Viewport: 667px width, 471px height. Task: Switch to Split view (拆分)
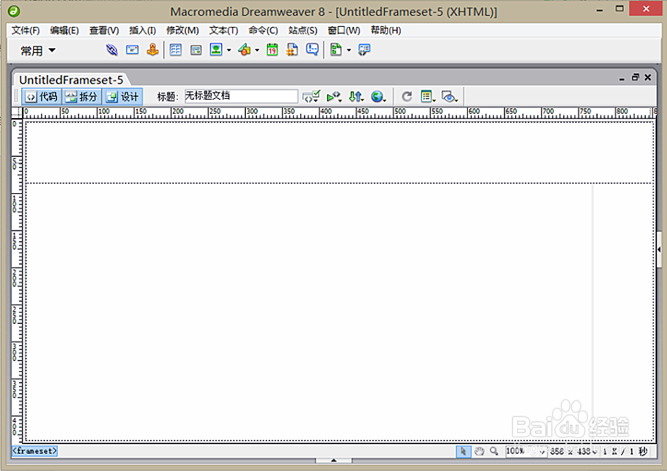tap(82, 97)
